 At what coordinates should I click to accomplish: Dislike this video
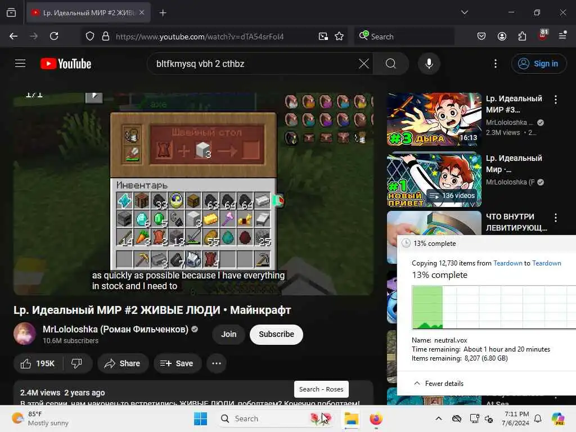tap(77, 363)
